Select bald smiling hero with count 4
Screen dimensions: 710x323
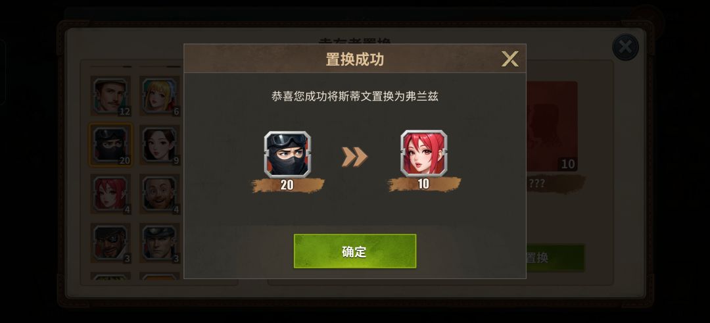tap(159, 194)
